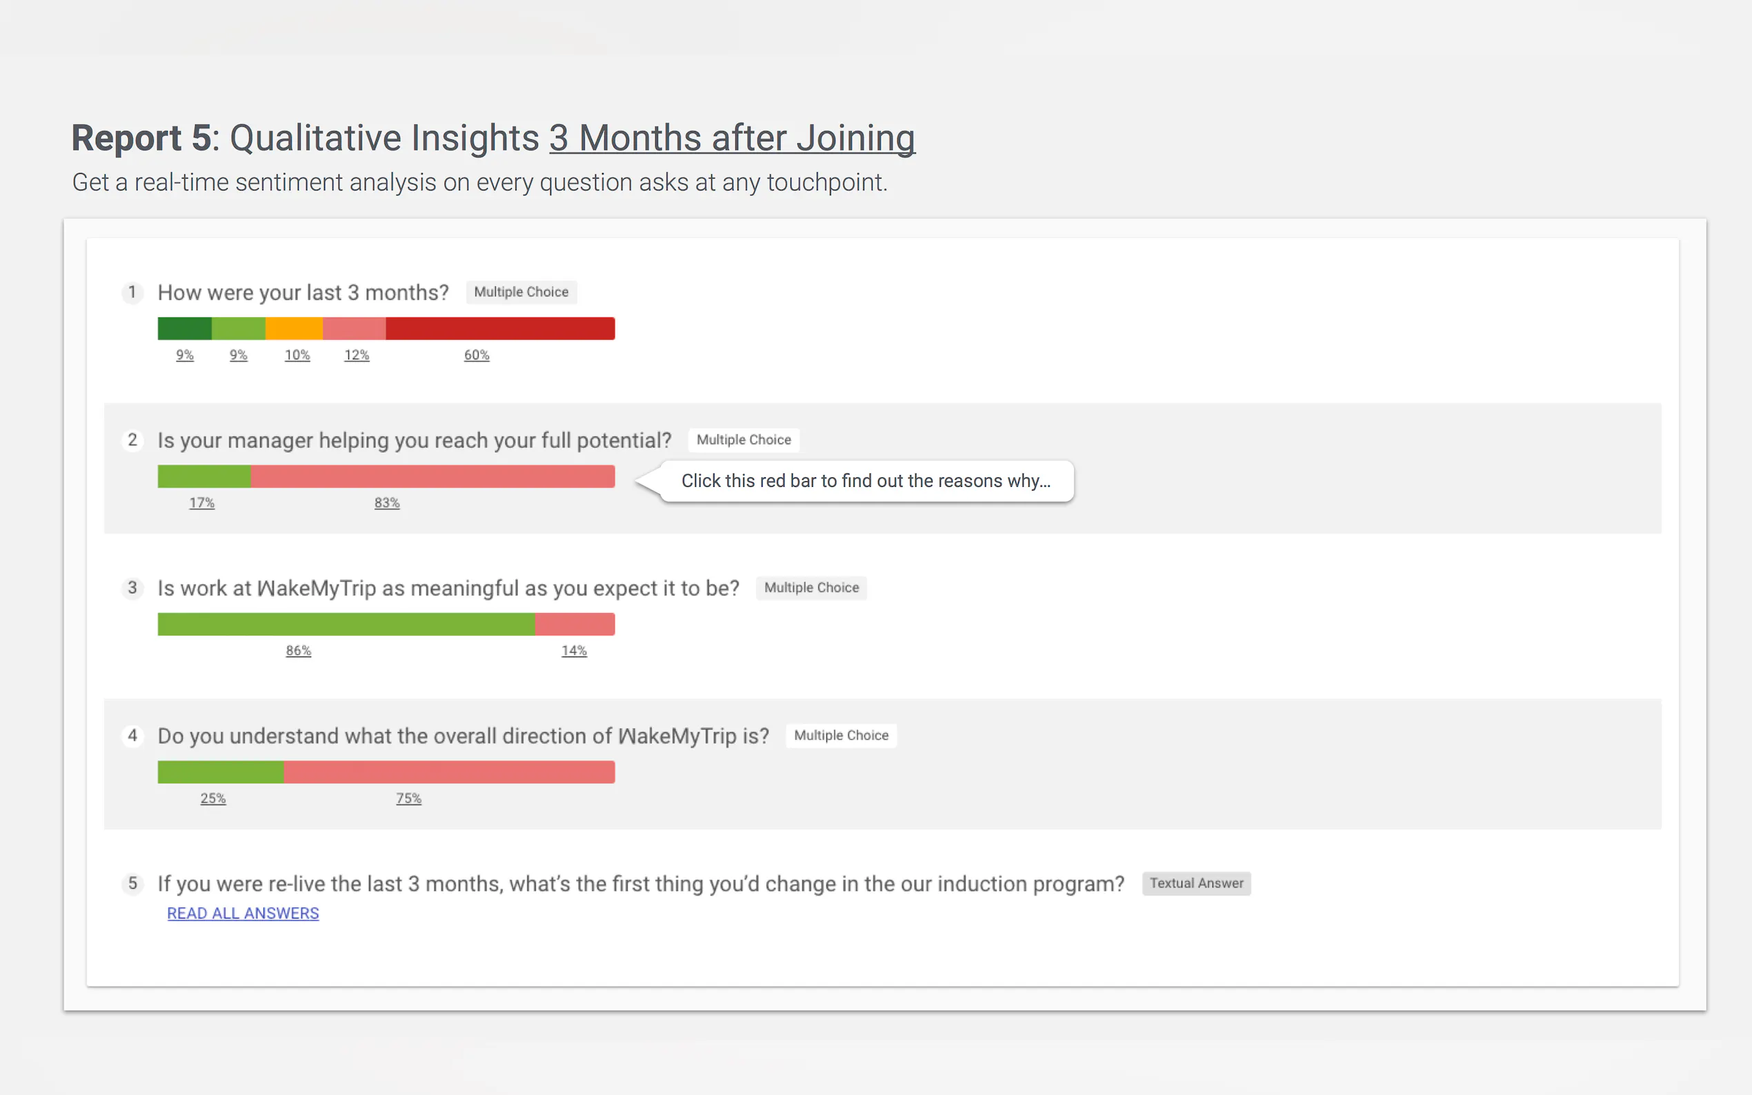The height and width of the screenshot is (1095, 1752).
Task: Click the number 4 question badge
Action: [132, 735]
